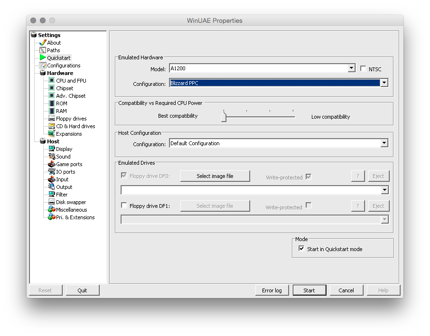The width and height of the screenshot is (430, 336).
Task: Enable the Floppy drive DF1 checkbox
Action: tap(124, 205)
